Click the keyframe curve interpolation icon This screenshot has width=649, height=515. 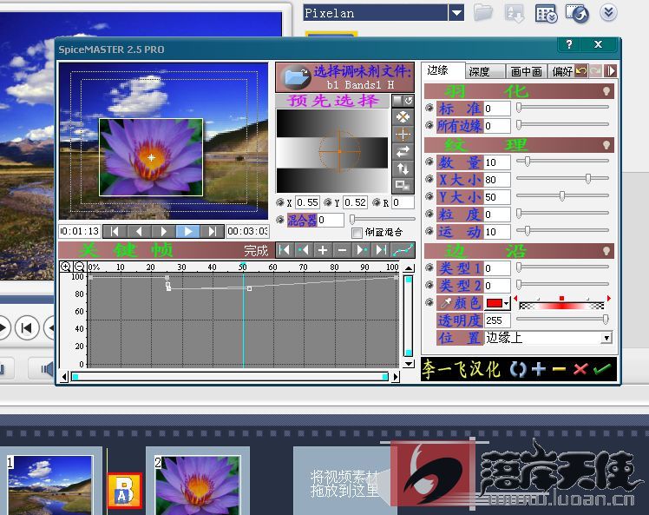403,250
